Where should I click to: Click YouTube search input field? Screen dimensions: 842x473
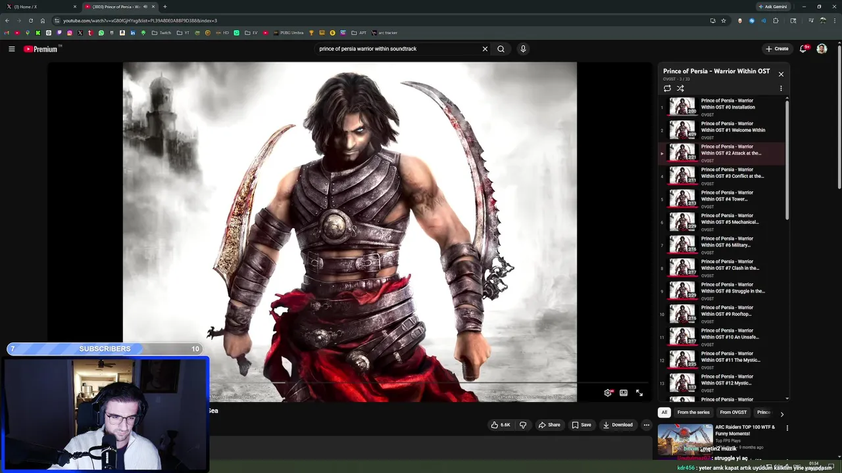(398, 49)
